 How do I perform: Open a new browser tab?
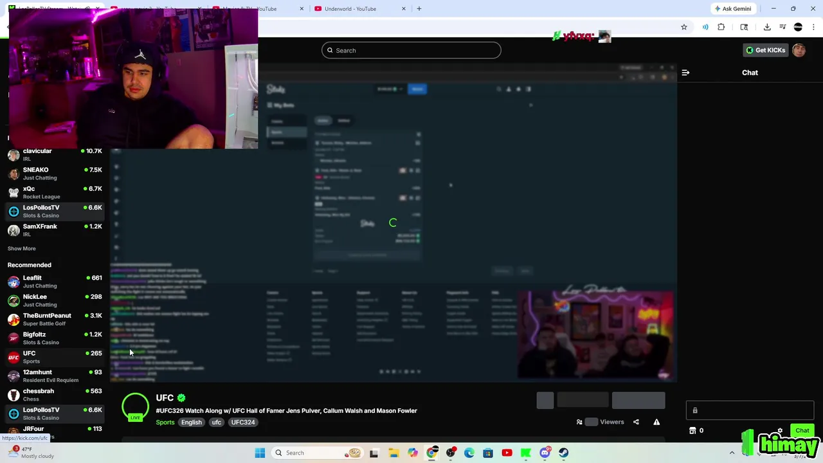click(x=419, y=9)
